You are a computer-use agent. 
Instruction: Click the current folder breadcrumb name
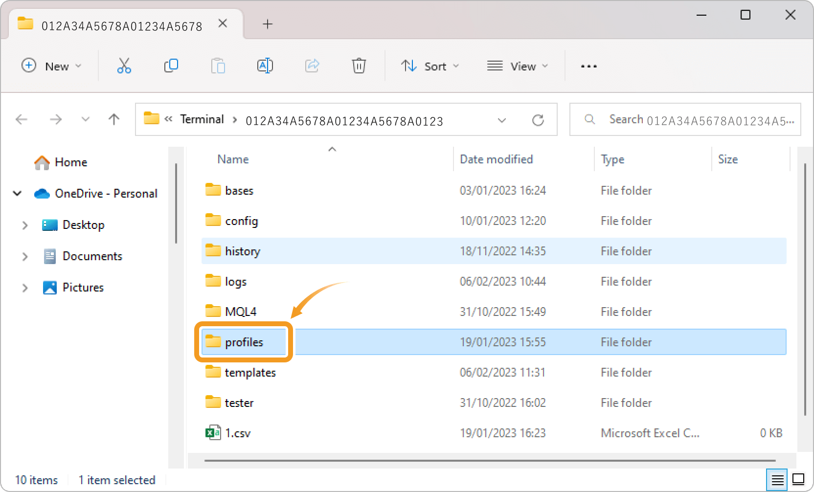click(344, 121)
